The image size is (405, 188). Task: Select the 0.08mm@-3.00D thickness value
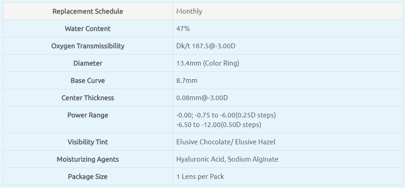click(x=202, y=98)
